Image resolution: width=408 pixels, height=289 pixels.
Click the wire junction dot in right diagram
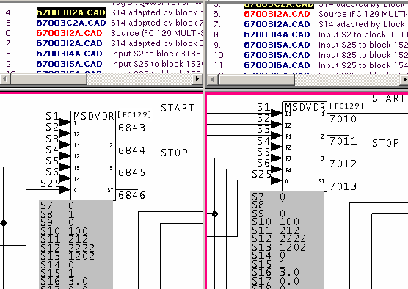point(215,214)
